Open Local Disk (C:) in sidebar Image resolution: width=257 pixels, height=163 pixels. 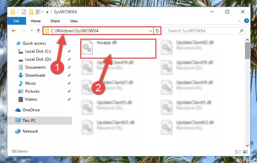(38, 51)
